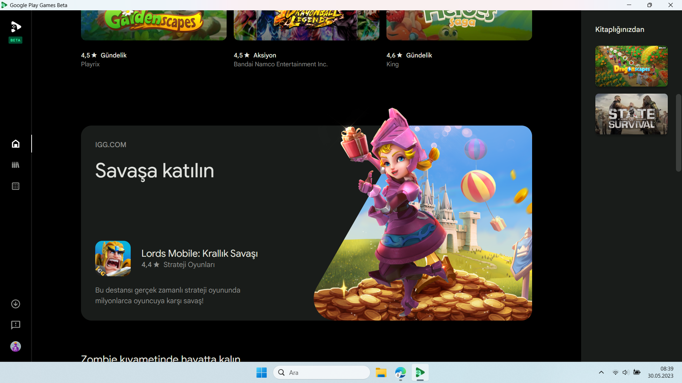The height and width of the screenshot is (383, 682).
Task: Open the Downloads icon in the sidebar
Action: pyautogui.click(x=16, y=304)
